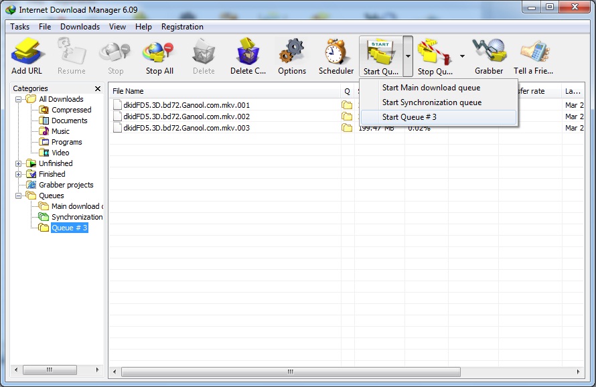This screenshot has height=387, width=596.
Task: Click the Stop Queue toolbar icon
Action: (435, 52)
